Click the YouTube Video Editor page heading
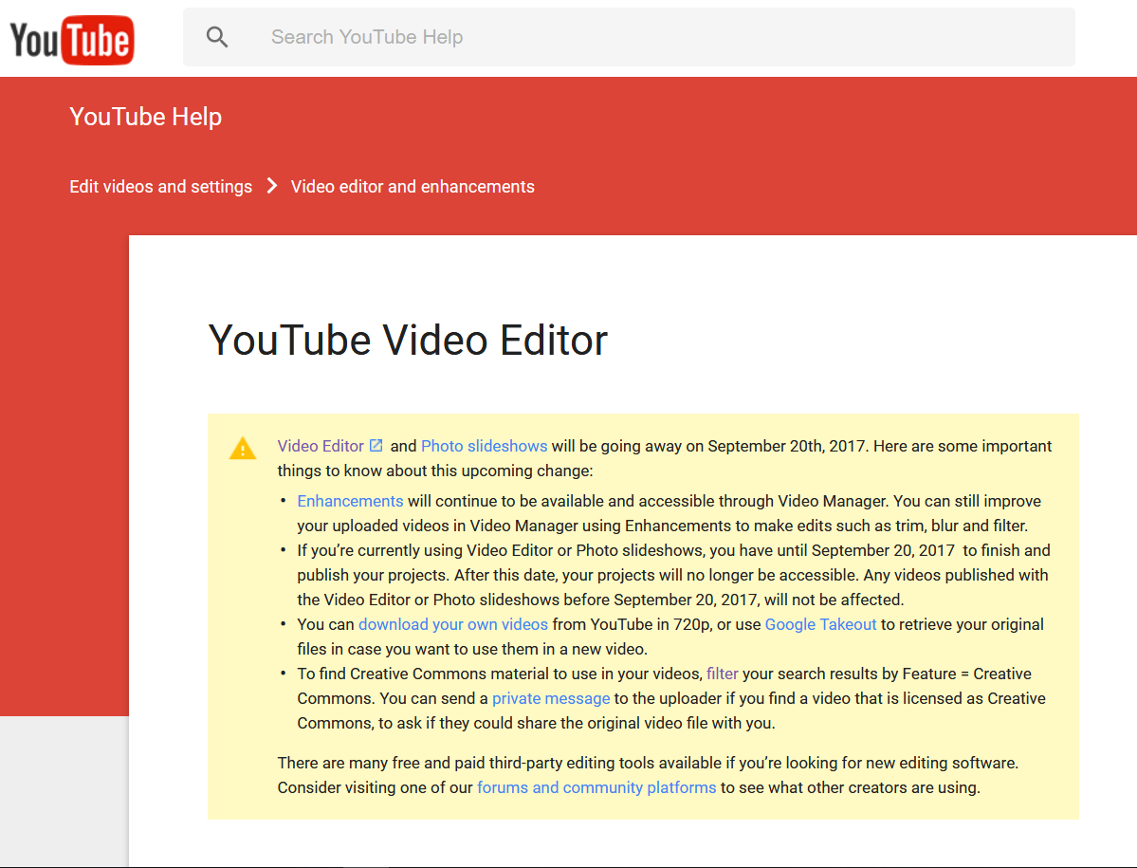This screenshot has height=868, width=1137. [x=408, y=340]
